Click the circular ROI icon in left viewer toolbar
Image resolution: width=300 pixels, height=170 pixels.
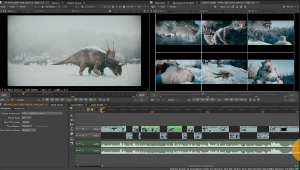[120, 7]
